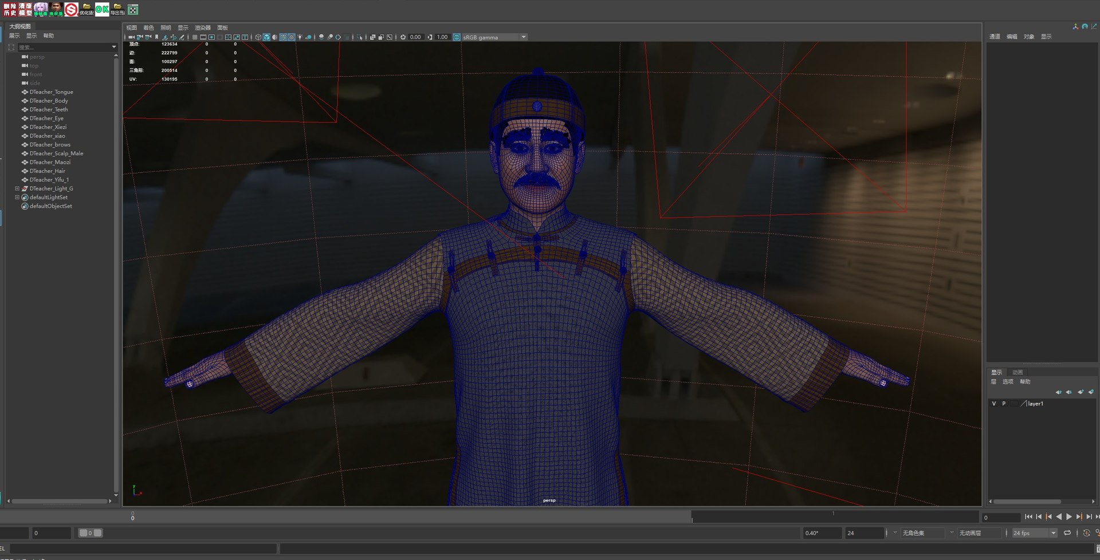Click the play forward button

click(x=1068, y=516)
